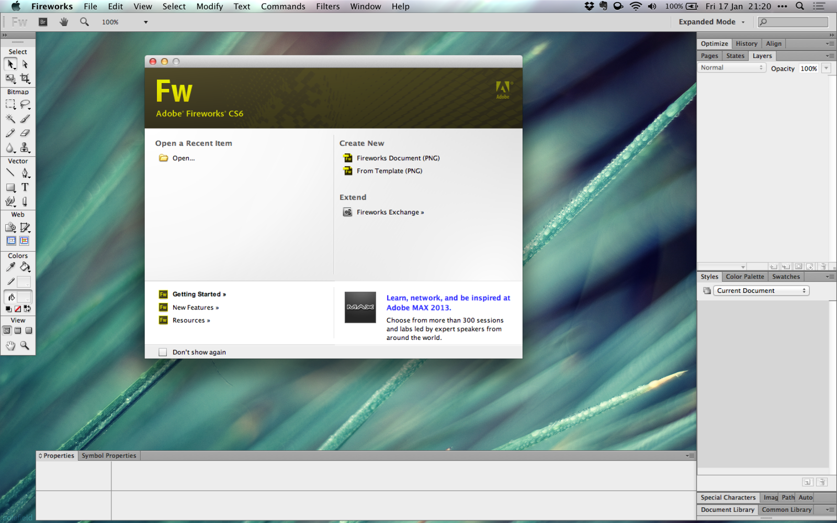Select the Rubber Stamp tool
Viewport: 837px width, 523px height.
pos(25,147)
